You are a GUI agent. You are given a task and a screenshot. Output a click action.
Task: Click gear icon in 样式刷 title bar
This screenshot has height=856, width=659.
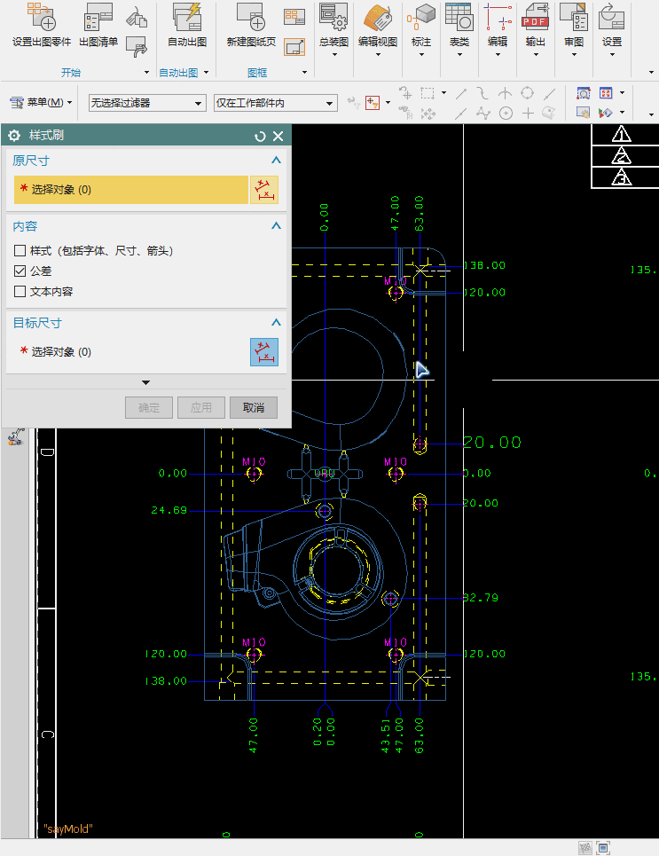coord(14,136)
